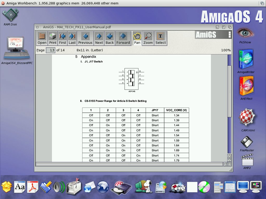Click the horizontal scrollbar left arrow

point(225,164)
